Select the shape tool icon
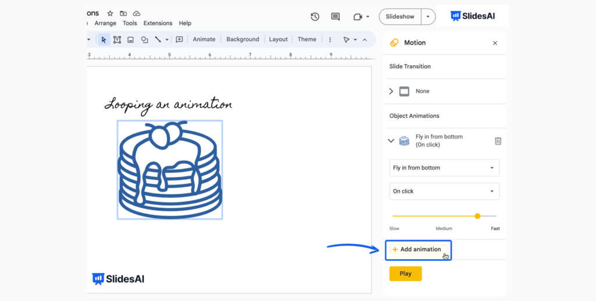 coord(144,40)
